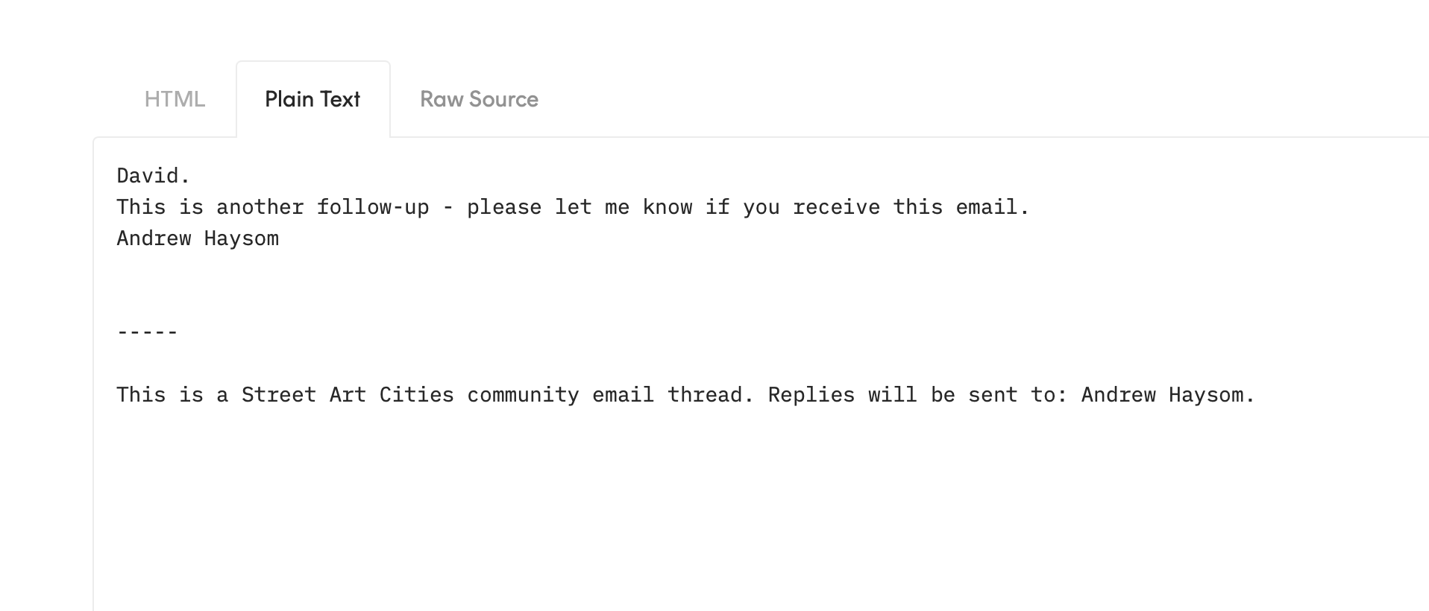The image size is (1429, 611).
Task: Click the word "follow-up" in the message
Action: pyautogui.click(x=373, y=207)
